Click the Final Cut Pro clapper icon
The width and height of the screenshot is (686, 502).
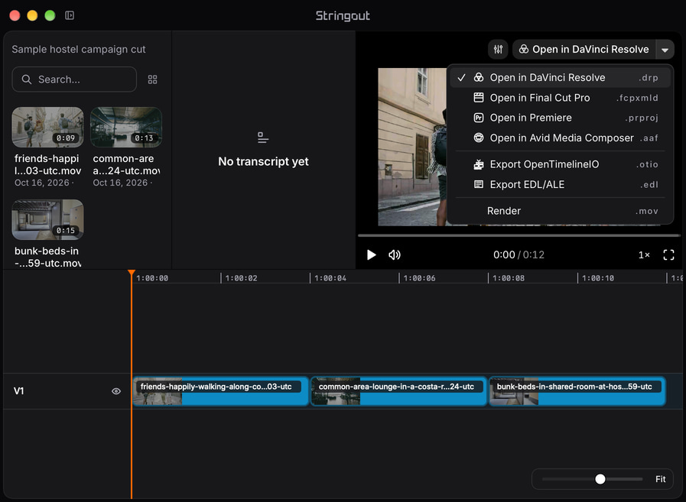pyautogui.click(x=479, y=98)
